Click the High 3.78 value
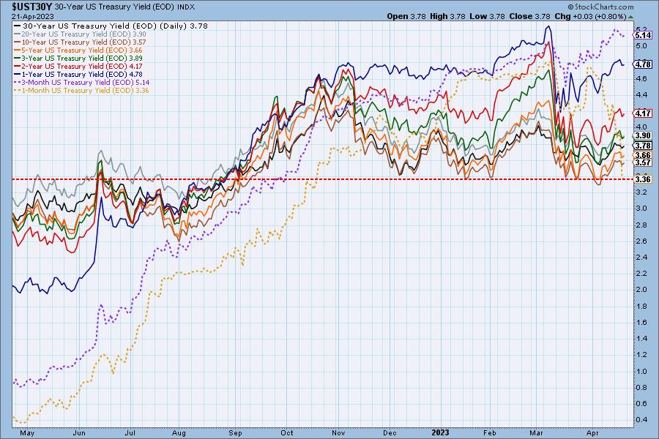The width and height of the screenshot is (659, 439). 447,16
